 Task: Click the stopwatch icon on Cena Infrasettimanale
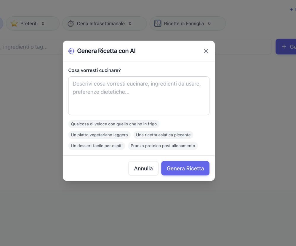(x=71, y=23)
